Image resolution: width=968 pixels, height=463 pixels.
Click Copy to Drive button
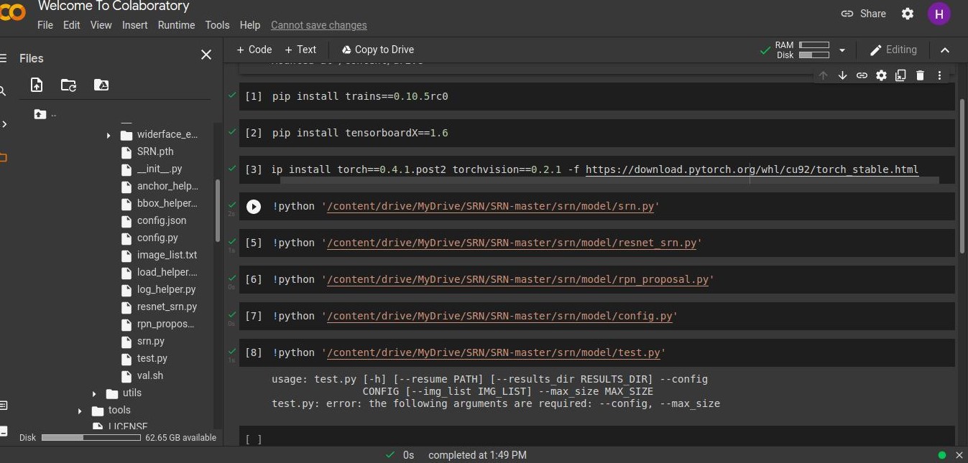[x=377, y=50]
